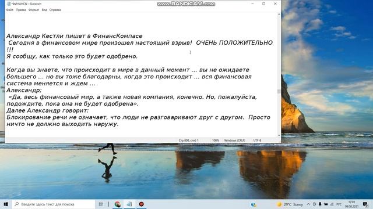This screenshot has width=373, height=209.
Task: Click the status bar line and column indicator
Action: pyautogui.click(x=188, y=140)
